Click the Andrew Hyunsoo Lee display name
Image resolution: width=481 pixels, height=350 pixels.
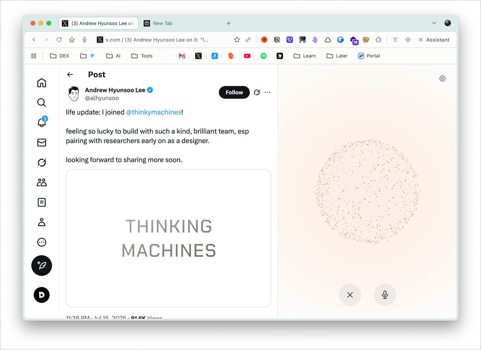115,90
